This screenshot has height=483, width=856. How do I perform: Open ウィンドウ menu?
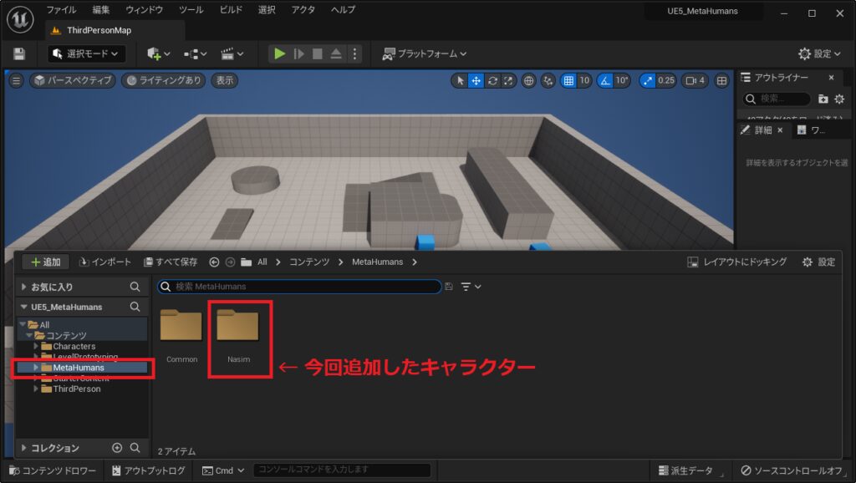144,10
